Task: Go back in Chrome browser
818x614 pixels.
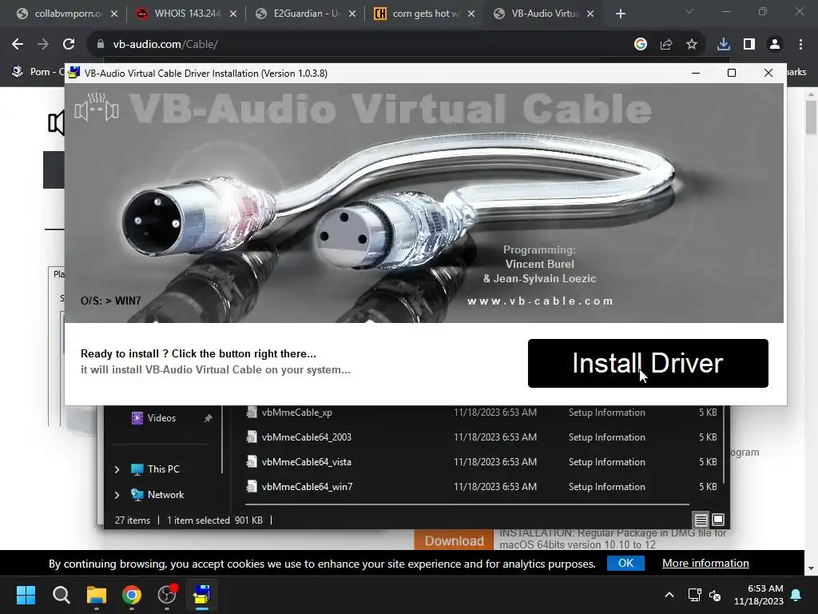Action: 18,45
